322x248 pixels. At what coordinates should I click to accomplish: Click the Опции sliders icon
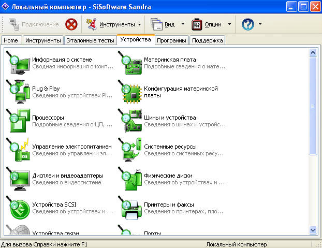click(197, 24)
